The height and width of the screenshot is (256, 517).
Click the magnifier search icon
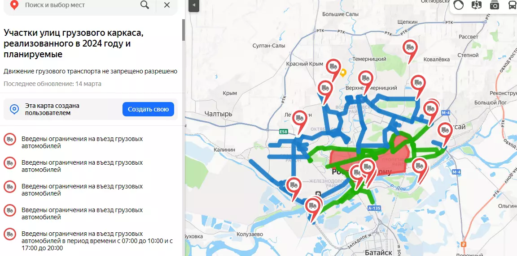145,5
